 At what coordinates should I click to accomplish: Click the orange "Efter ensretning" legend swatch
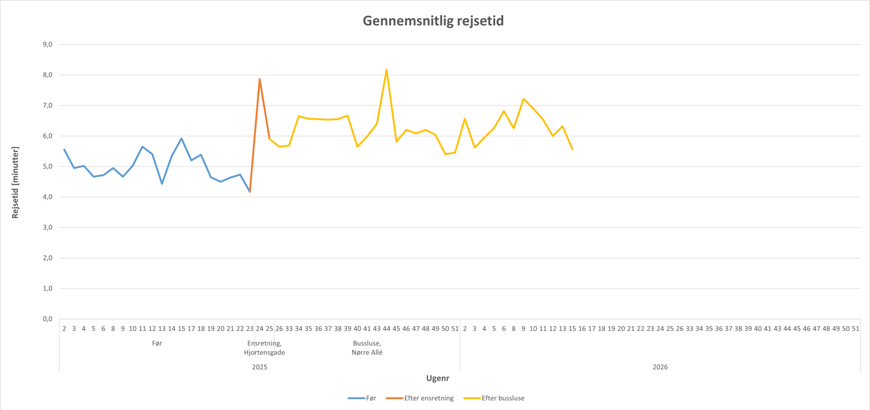coord(394,398)
